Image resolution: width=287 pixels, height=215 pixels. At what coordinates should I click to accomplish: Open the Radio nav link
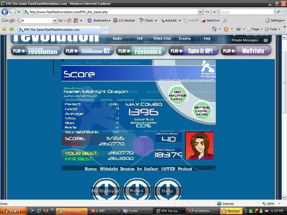pos(117,39)
